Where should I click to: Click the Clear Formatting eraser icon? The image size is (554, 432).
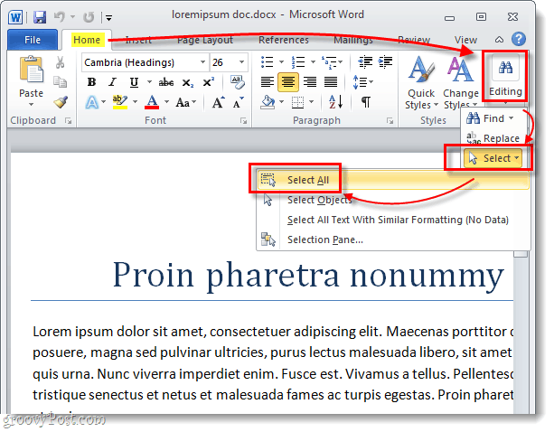(x=238, y=82)
